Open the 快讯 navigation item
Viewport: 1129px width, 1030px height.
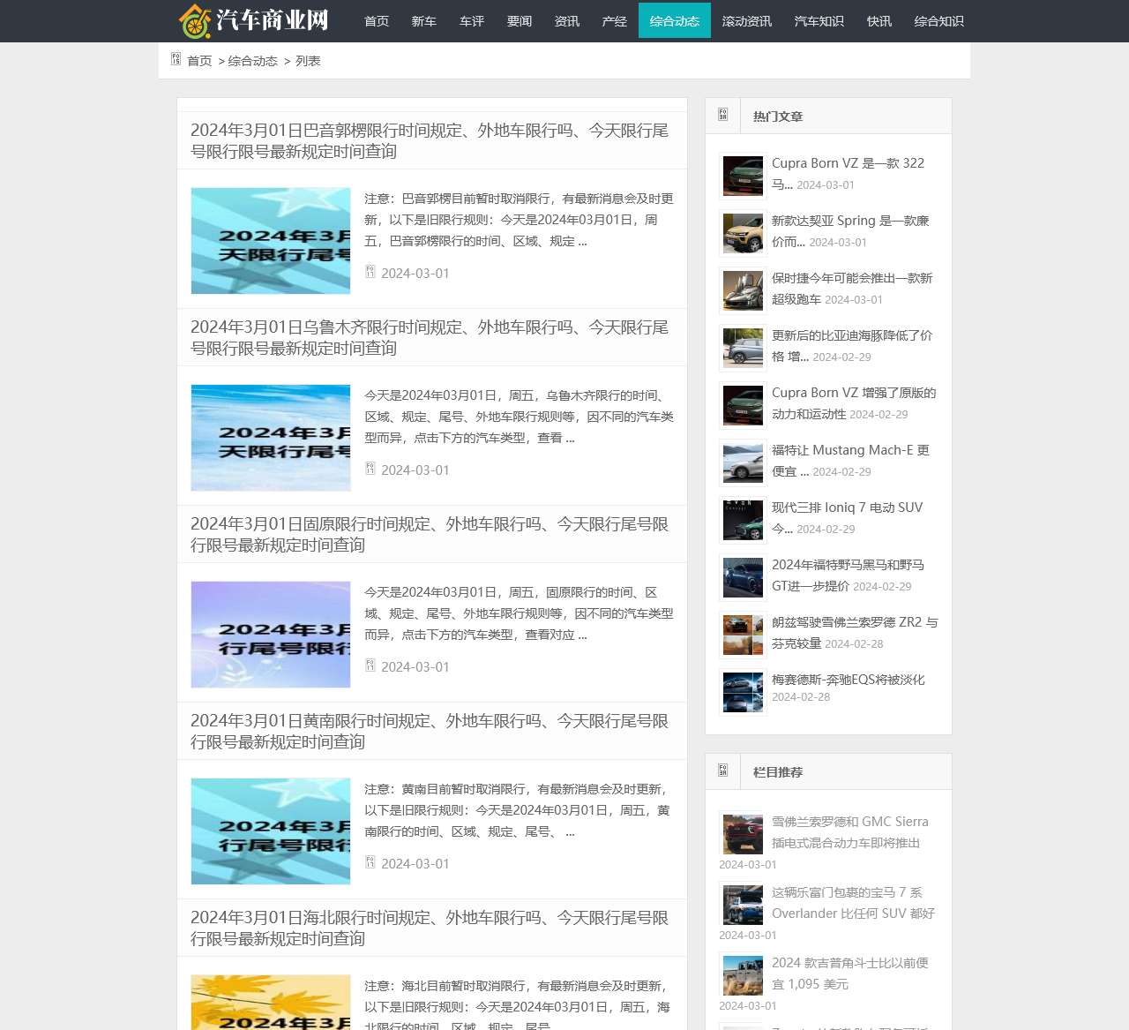coord(879,20)
